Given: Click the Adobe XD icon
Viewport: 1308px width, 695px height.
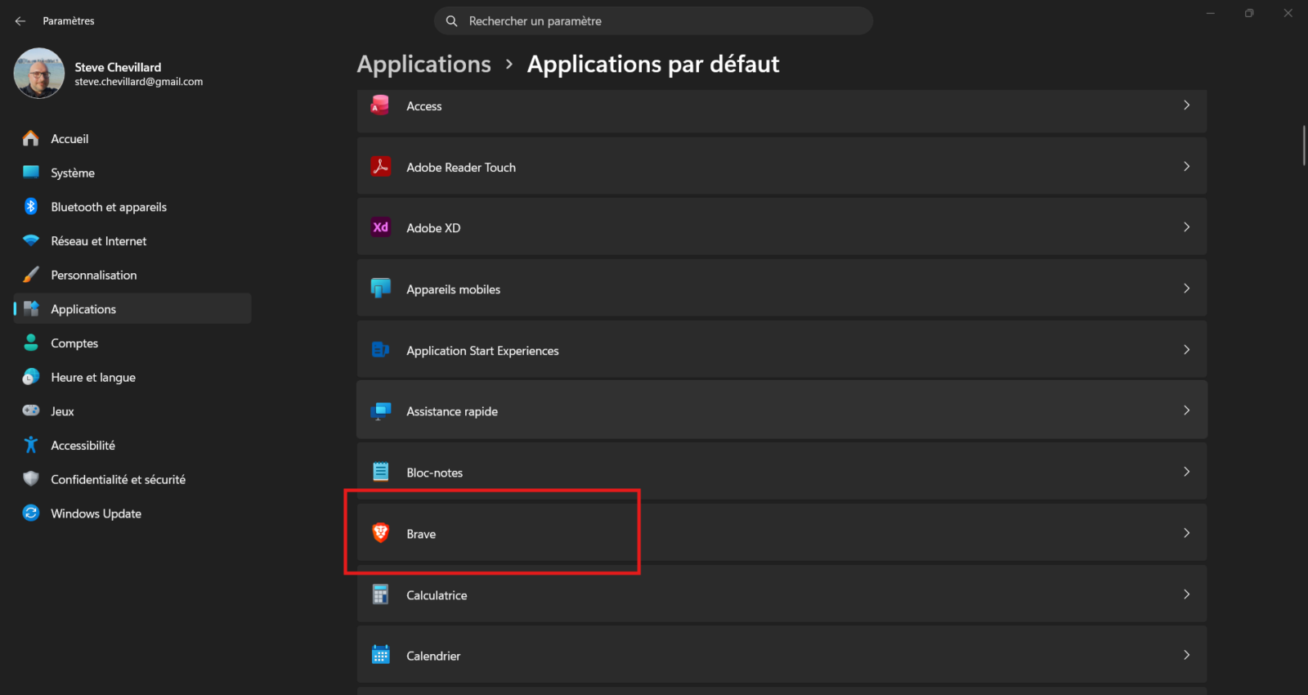Looking at the screenshot, I should point(380,227).
